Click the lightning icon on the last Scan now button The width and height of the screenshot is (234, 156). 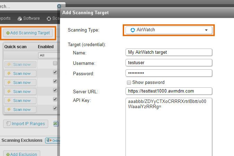[9, 110]
